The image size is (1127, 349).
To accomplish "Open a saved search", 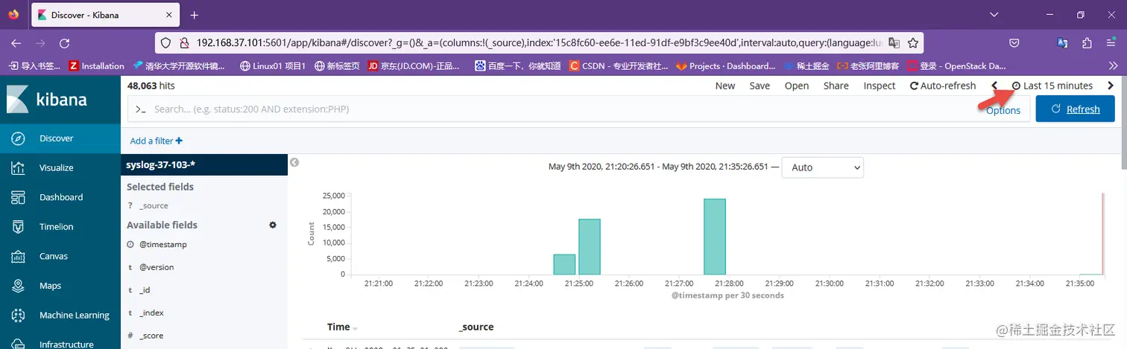I will pos(797,86).
